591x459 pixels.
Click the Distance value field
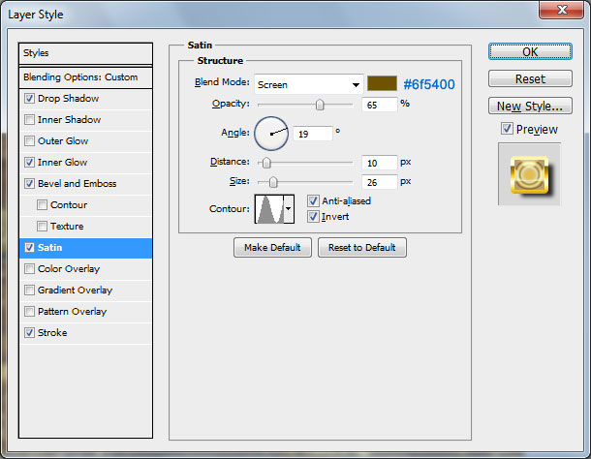pos(379,163)
